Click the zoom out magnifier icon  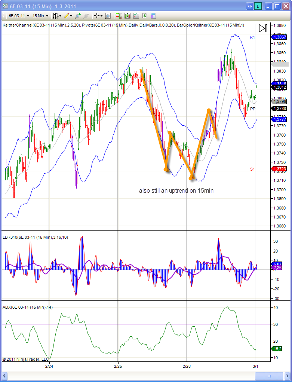pos(86,16)
